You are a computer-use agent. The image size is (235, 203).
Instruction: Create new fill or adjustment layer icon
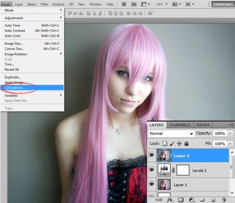191,200
